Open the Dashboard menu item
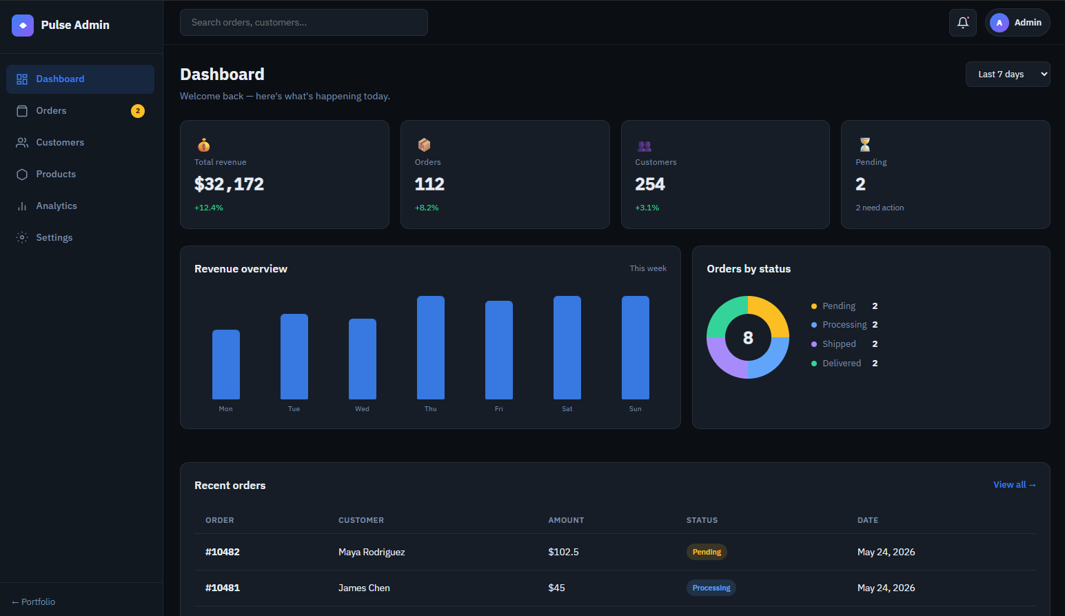The width and height of the screenshot is (1065, 616). coord(80,79)
